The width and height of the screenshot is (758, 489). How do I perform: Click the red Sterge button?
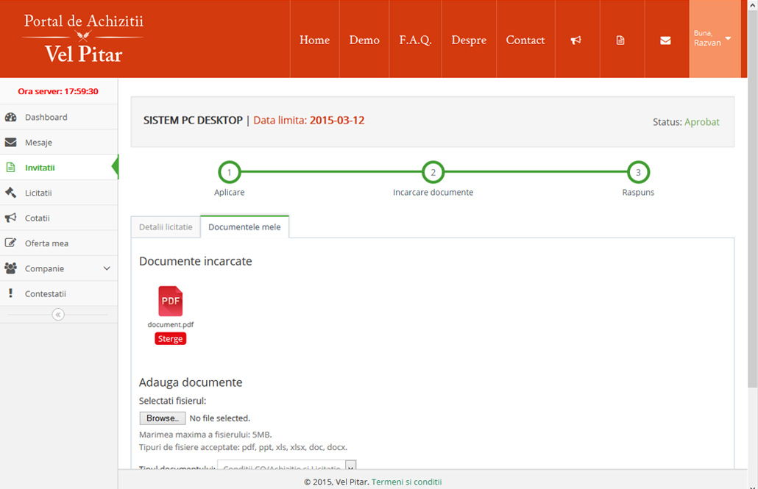[x=170, y=339]
